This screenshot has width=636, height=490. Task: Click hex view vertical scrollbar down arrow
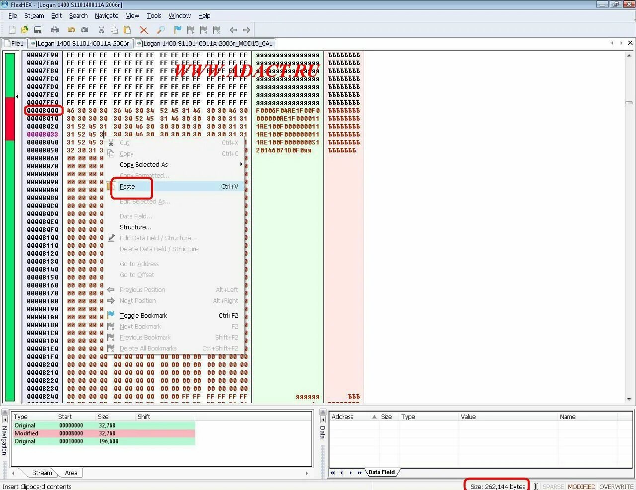(x=629, y=399)
